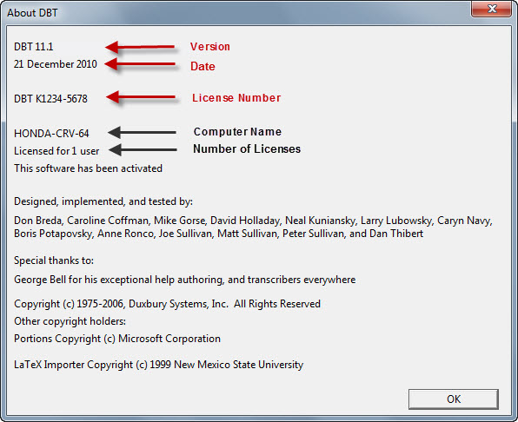
Task: Click the Duxbury Systems copyright line
Action: (x=167, y=304)
